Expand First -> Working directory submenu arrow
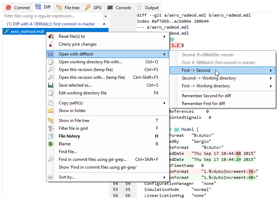 (x=271, y=86)
